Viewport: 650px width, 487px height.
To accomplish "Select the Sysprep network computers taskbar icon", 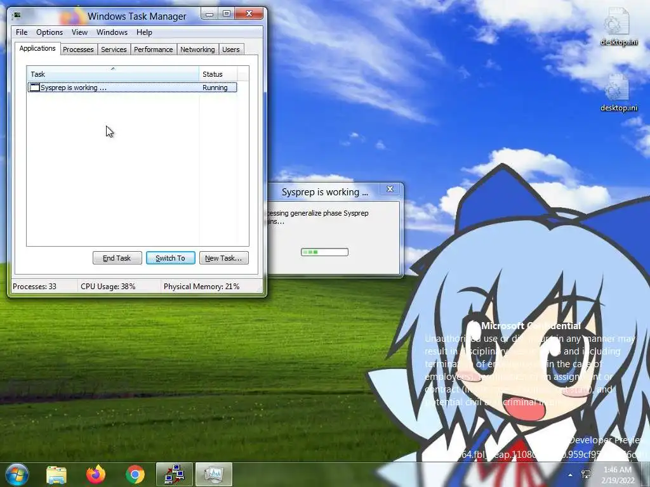I will [x=175, y=474].
